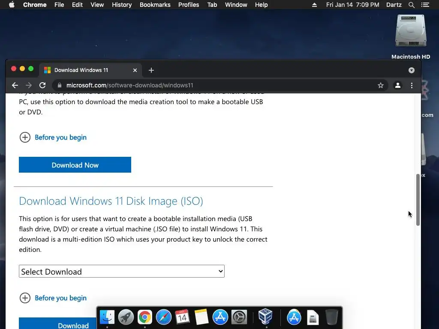Maximize Chrome window with green button
439x329 pixels.
pyautogui.click(x=31, y=69)
